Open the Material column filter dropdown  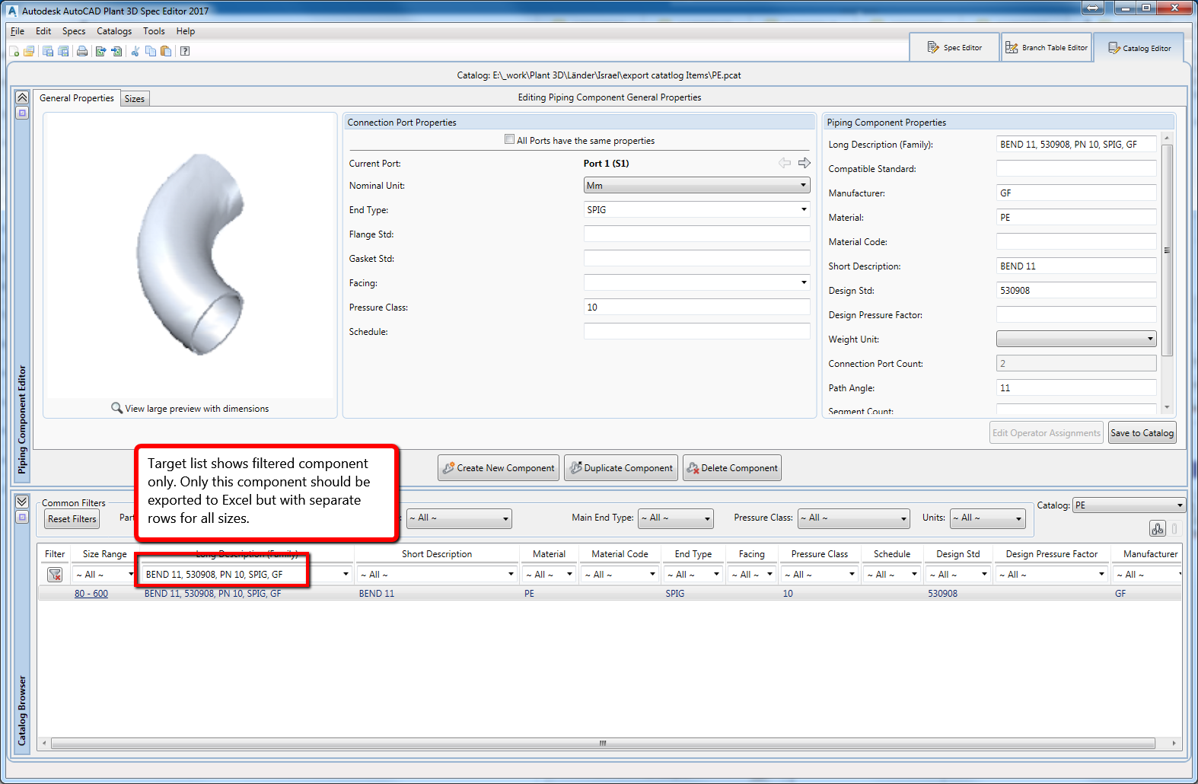point(549,575)
